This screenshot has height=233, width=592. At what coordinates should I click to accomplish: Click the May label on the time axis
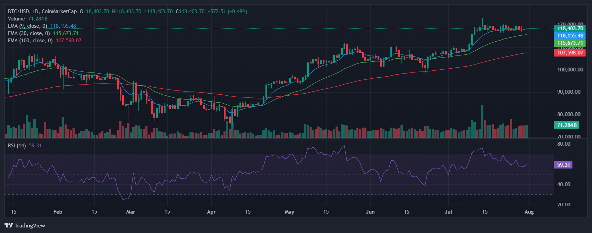[289, 212]
